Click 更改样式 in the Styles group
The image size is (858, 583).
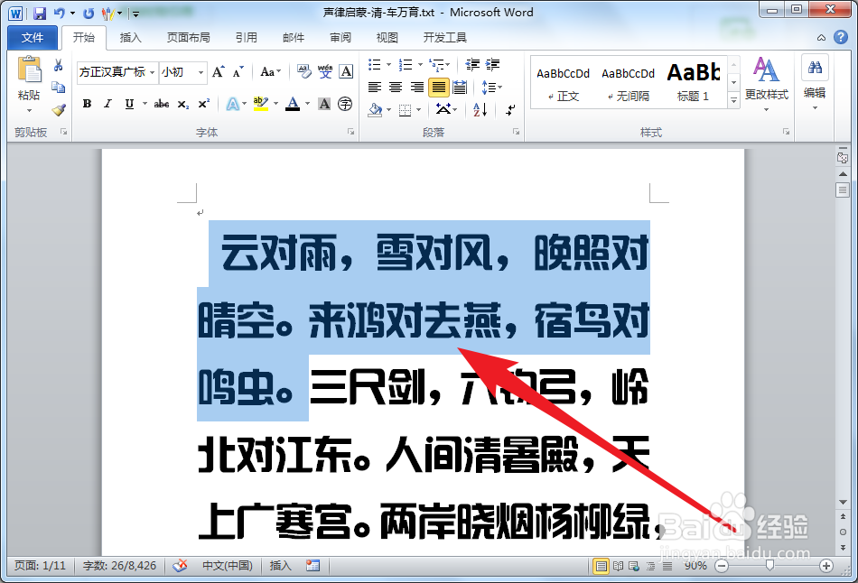766,81
